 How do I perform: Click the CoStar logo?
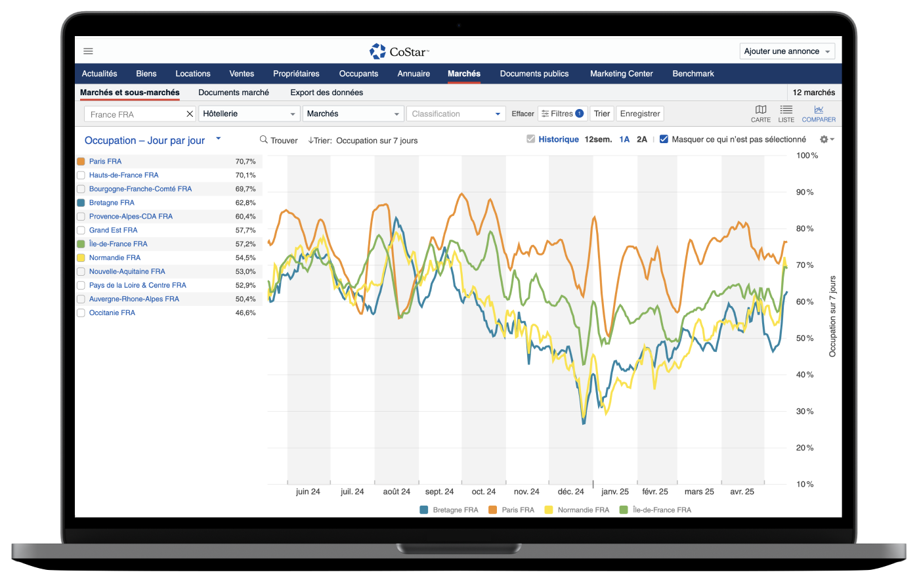point(399,51)
